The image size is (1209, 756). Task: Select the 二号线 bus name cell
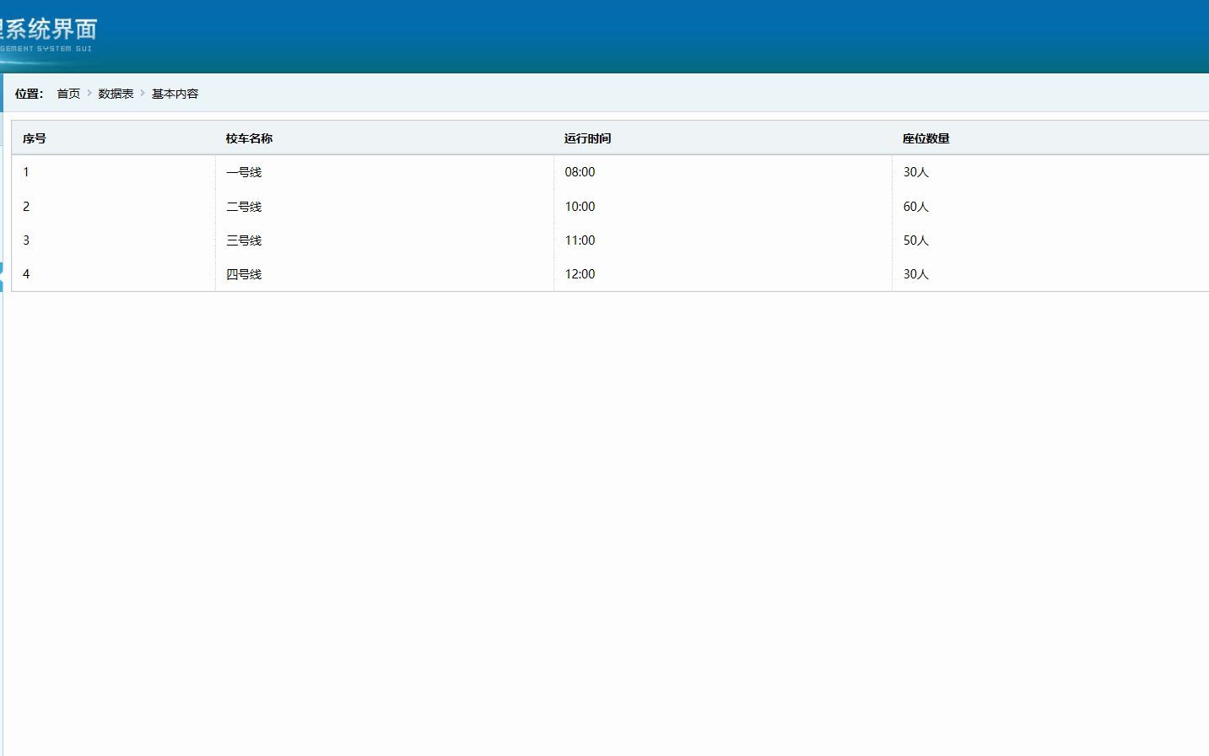pyautogui.click(x=244, y=207)
